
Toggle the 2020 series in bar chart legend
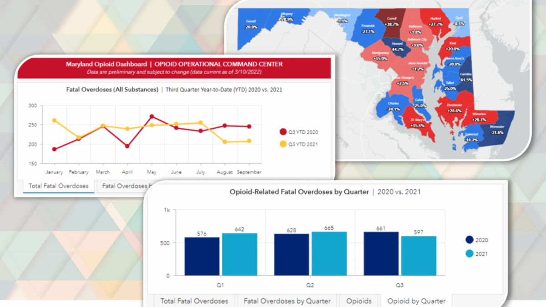(x=477, y=240)
